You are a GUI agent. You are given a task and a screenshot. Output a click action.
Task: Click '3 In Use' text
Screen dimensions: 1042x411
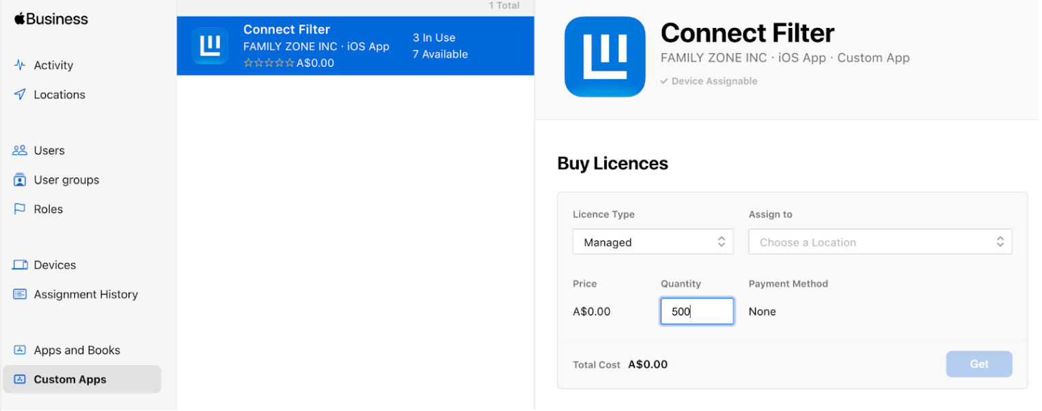tap(434, 38)
